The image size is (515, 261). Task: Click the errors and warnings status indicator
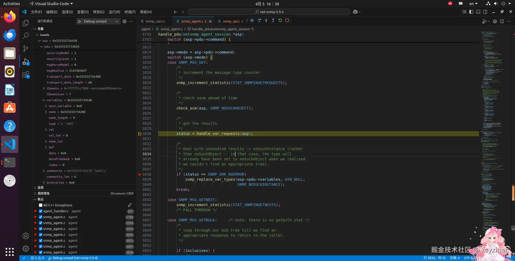point(37,258)
